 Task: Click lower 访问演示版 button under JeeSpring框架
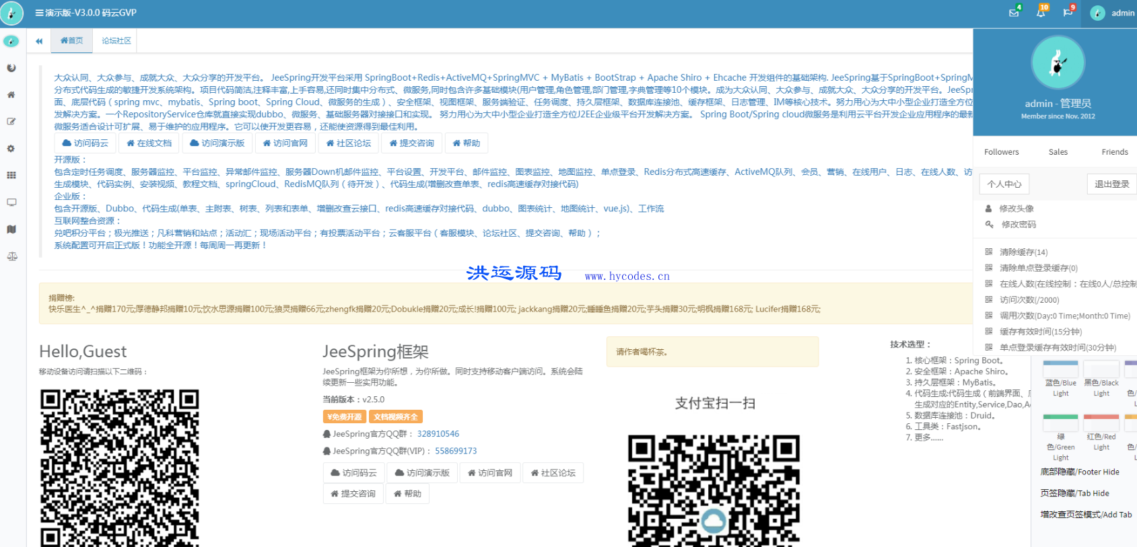click(x=422, y=473)
